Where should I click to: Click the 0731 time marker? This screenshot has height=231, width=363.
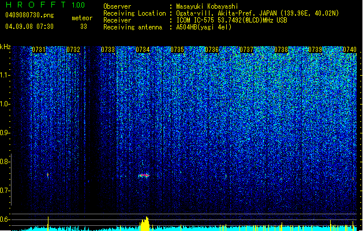tap(39, 50)
